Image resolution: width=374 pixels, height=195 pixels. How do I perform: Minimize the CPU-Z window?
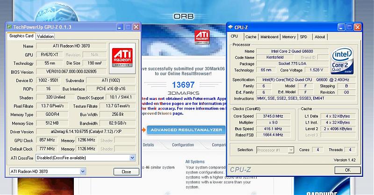(x=341, y=27)
